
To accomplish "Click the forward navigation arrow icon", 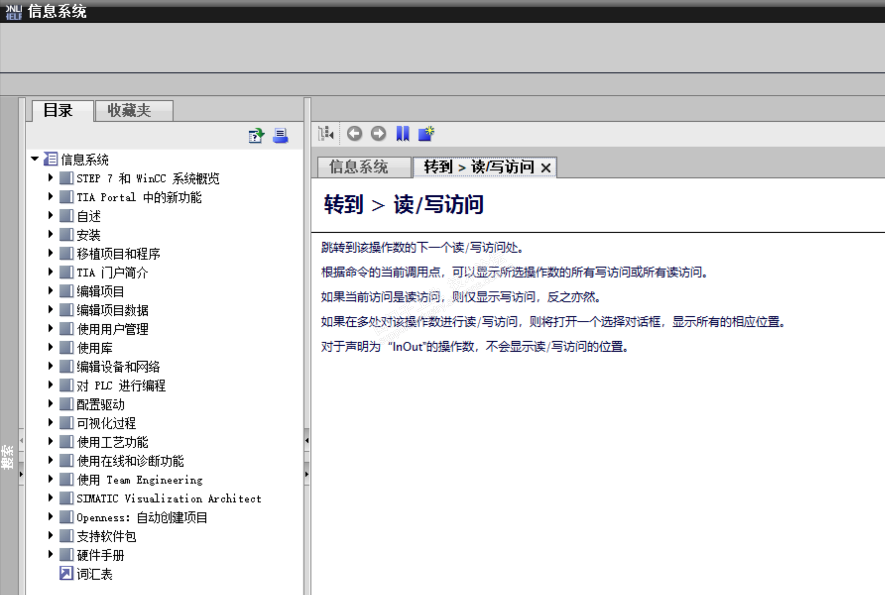I will 378,134.
